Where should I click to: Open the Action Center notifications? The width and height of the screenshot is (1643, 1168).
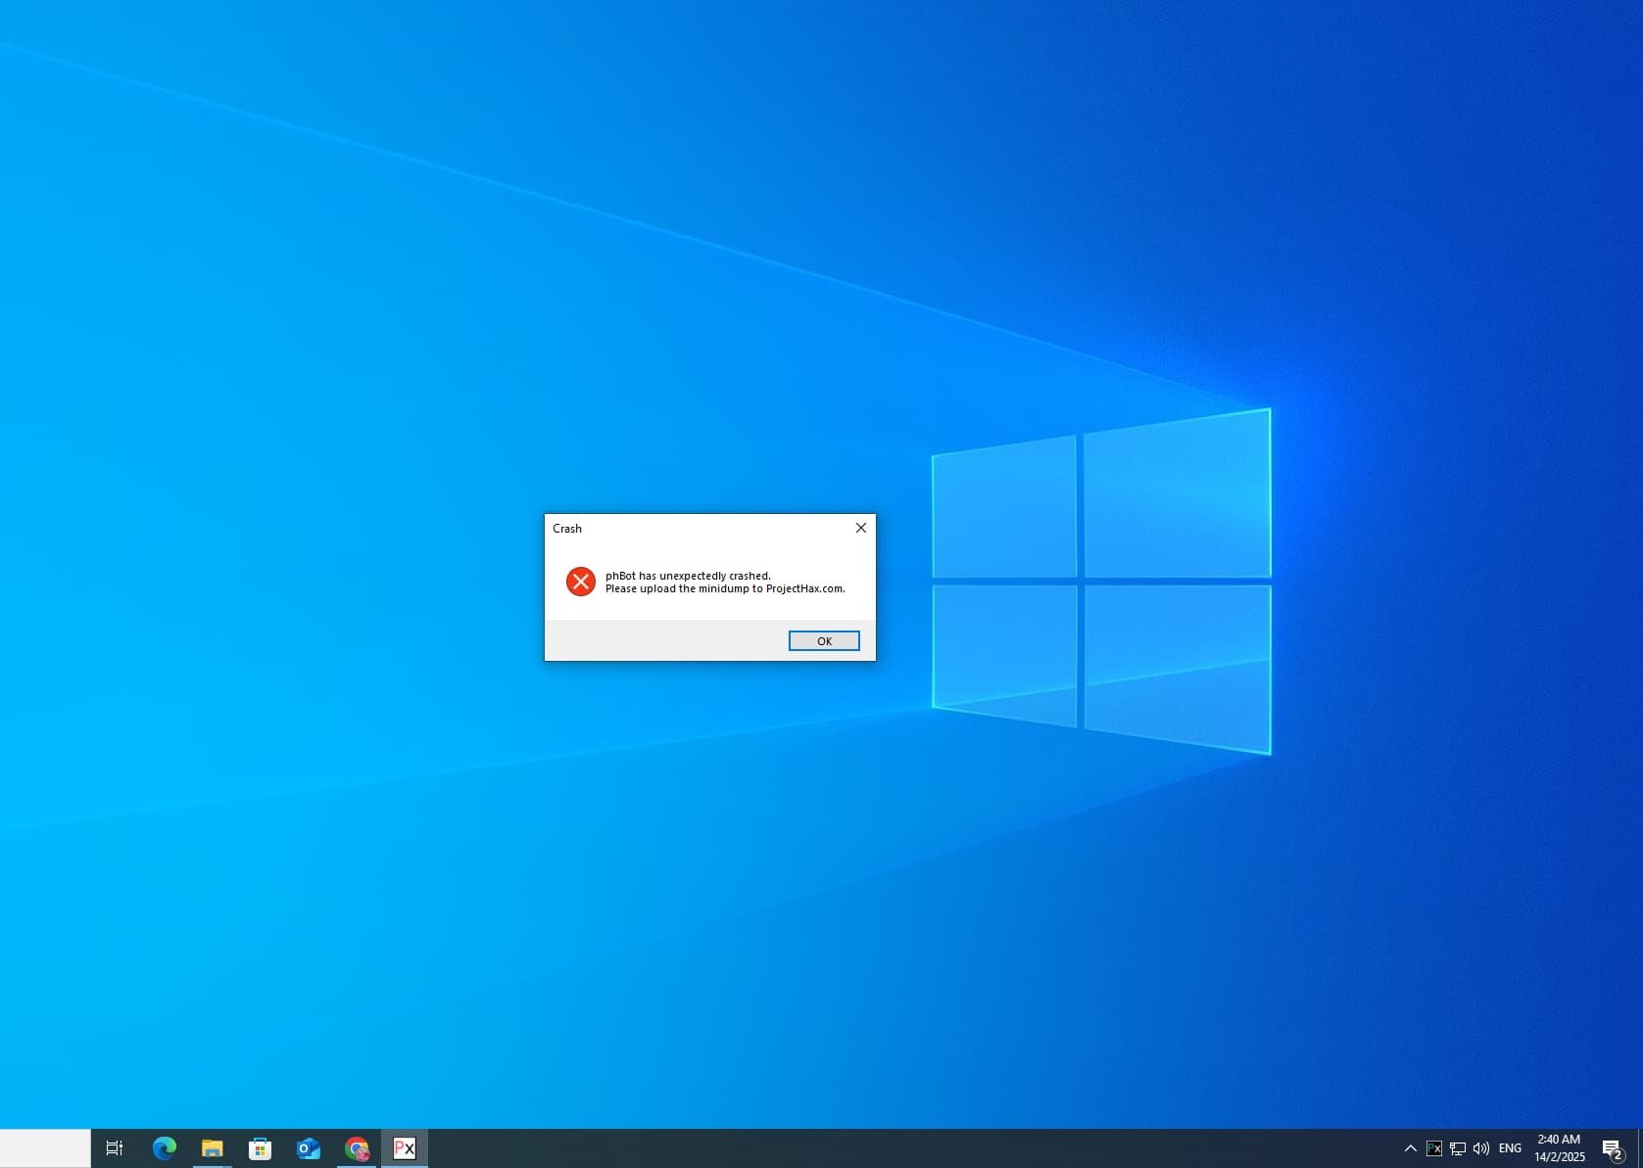[1612, 1148]
